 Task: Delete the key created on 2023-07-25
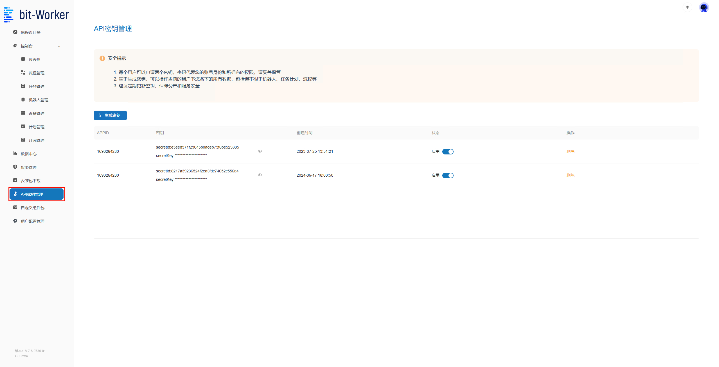click(570, 151)
